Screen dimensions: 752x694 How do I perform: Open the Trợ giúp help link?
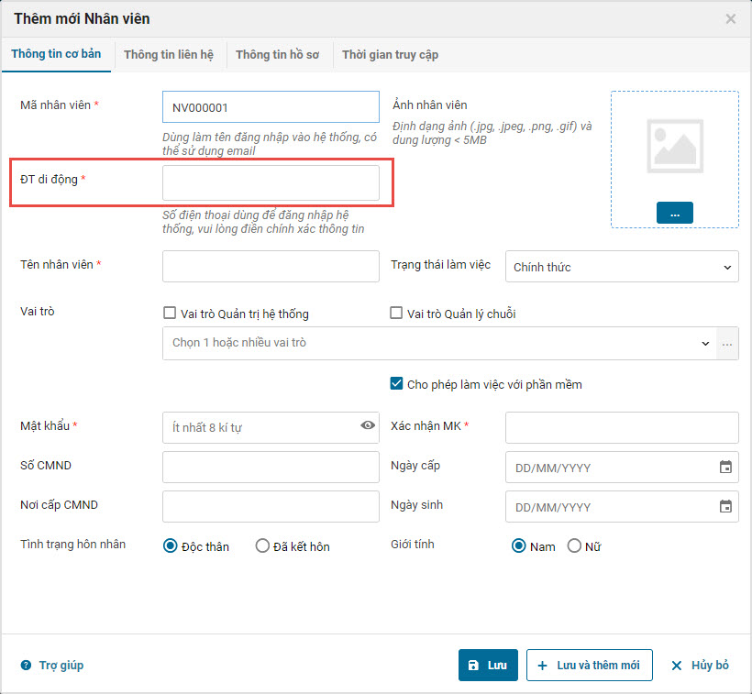pos(52,666)
